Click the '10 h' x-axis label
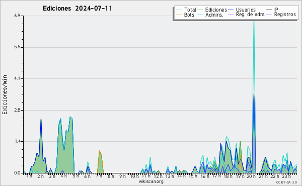Image resolution: width=302 pixels, height=186 pixels. (134, 176)
